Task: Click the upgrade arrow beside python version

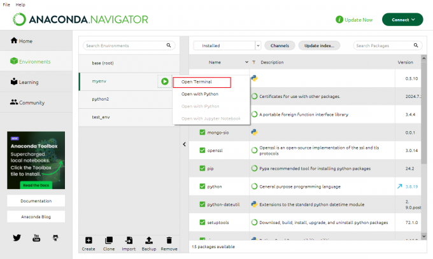Action: pos(400,186)
